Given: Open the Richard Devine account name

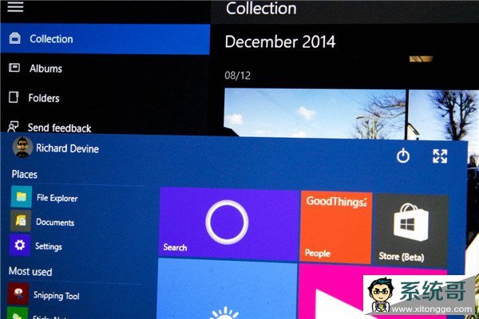Looking at the screenshot, I should point(68,148).
